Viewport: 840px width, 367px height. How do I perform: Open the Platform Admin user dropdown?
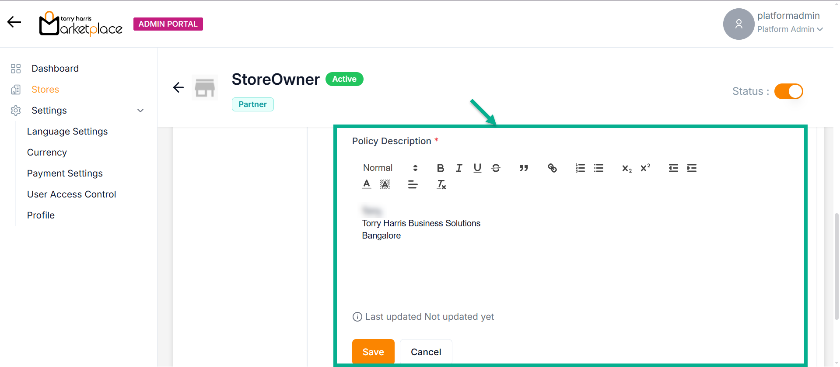pos(790,29)
